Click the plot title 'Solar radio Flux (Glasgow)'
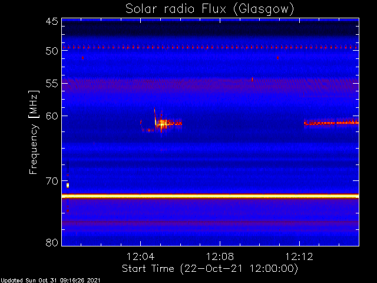This screenshot has width=377, height=283. pos(210,9)
